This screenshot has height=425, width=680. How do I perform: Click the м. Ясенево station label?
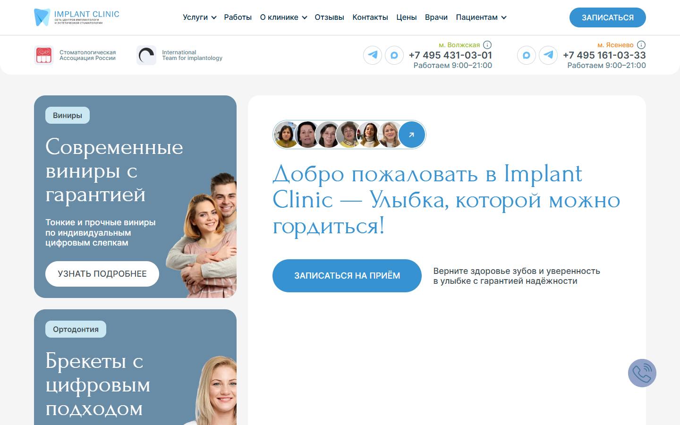pyautogui.click(x=615, y=45)
